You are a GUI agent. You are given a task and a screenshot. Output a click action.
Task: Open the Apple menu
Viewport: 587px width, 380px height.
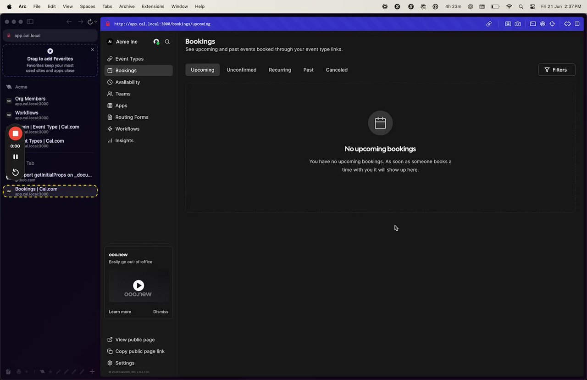(x=9, y=6)
